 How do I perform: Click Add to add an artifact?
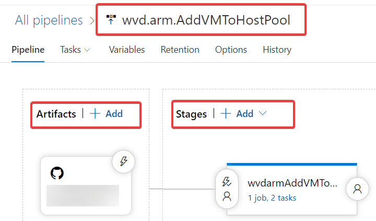[x=114, y=113]
